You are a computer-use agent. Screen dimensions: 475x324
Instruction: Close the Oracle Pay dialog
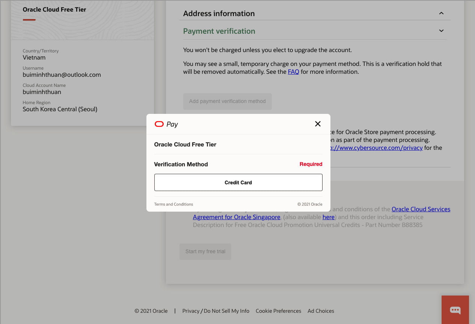318,124
